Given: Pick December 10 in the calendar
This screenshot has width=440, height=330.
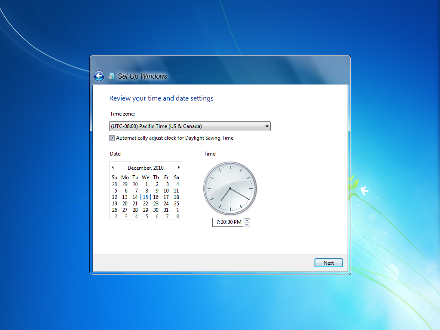Looking at the screenshot, I should (x=166, y=191).
